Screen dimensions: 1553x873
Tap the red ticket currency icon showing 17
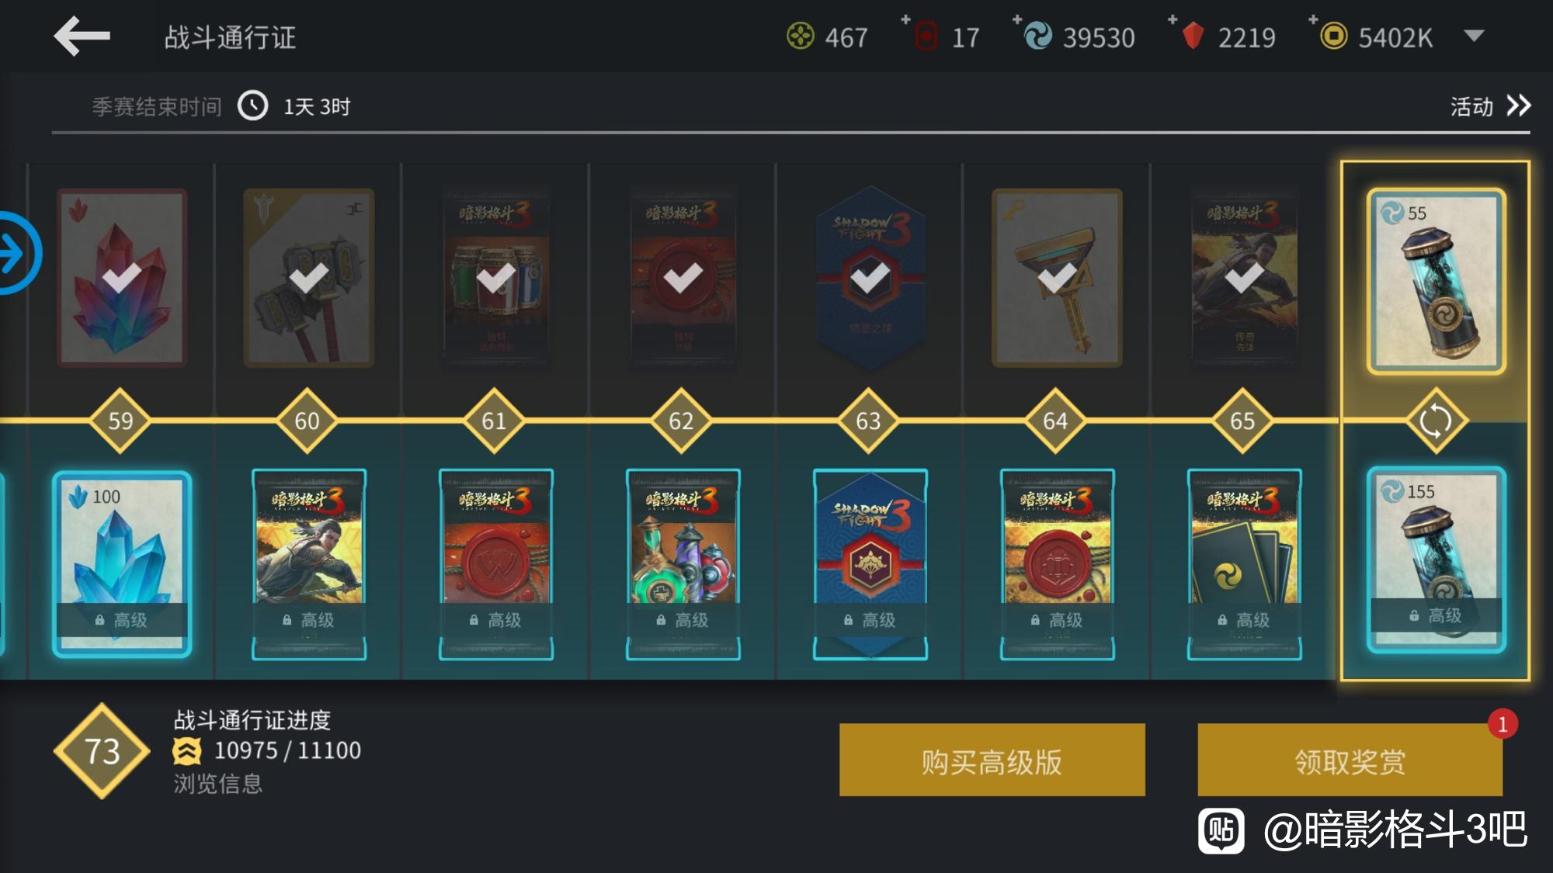(926, 36)
